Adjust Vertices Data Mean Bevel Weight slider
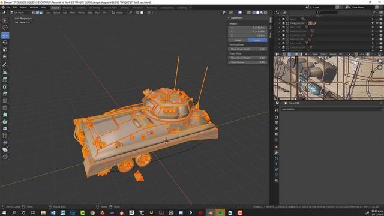Image resolution: width=384 pixels, height=216 pixels. coord(248,49)
